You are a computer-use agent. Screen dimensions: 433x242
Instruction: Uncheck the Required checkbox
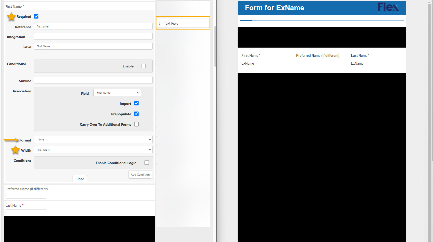tap(36, 17)
